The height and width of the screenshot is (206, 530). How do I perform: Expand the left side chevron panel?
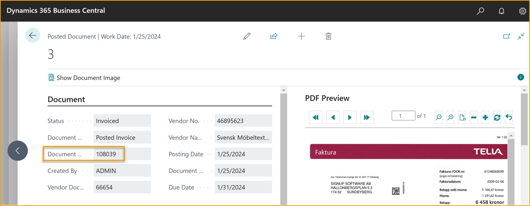pyautogui.click(x=17, y=150)
